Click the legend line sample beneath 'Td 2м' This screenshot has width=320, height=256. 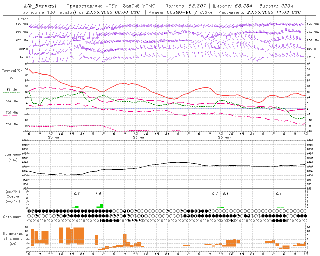(x=11, y=92)
